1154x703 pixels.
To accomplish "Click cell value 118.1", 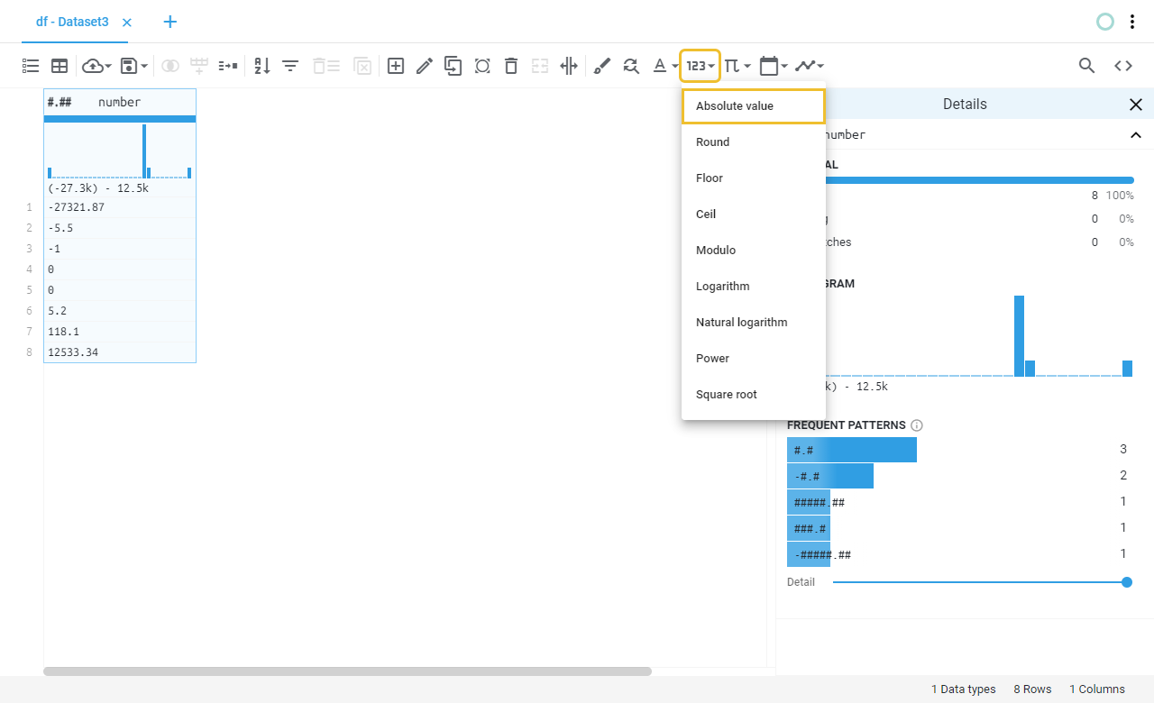I will (x=120, y=332).
